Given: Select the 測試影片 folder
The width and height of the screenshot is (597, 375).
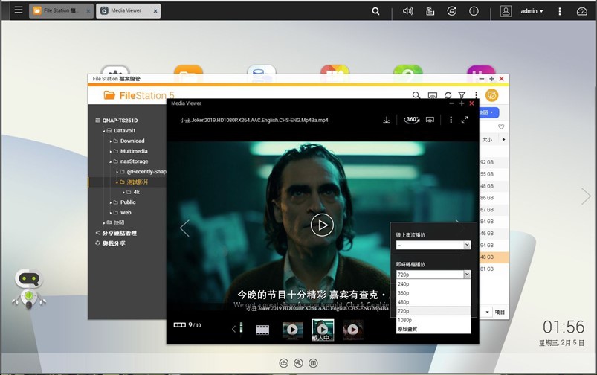Looking at the screenshot, I should [137, 182].
